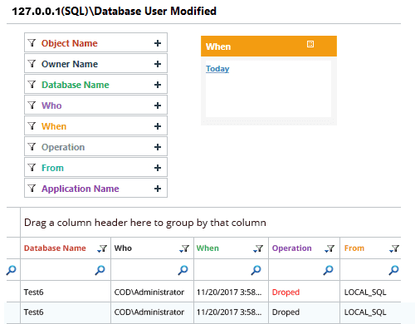Viewport: 415px width, 324px height.
Task: Click the search magnifier in Database Name filter row
Action: tap(100, 270)
